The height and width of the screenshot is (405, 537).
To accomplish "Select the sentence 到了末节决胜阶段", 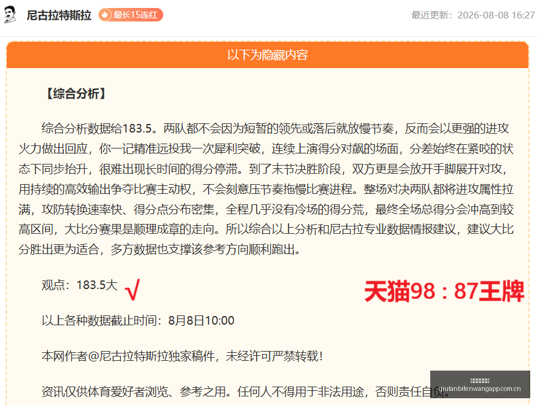I will pyautogui.click(x=295, y=169).
